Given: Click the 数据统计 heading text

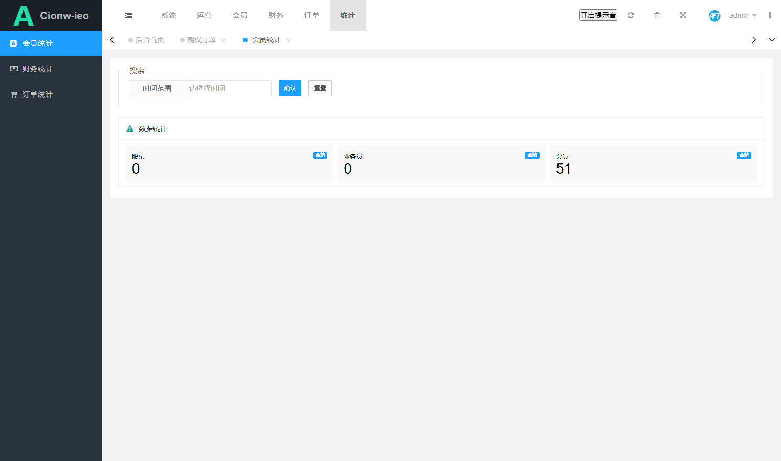Looking at the screenshot, I should (152, 129).
